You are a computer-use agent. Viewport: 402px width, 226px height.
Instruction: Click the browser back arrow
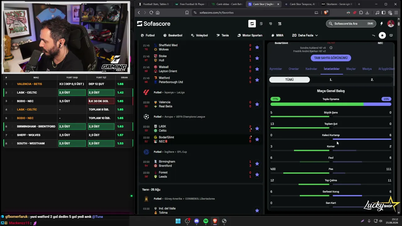139,13
